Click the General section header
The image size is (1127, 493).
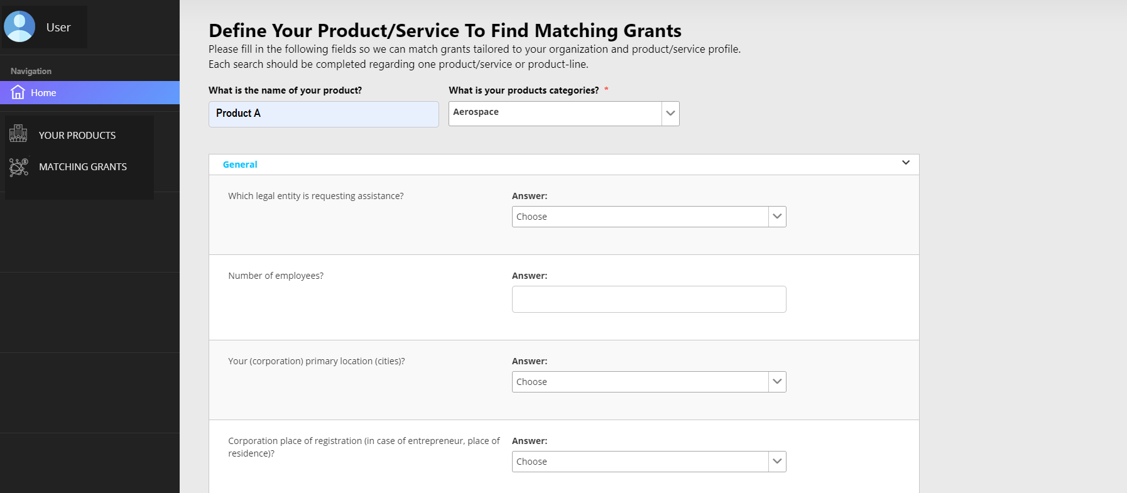[240, 165]
